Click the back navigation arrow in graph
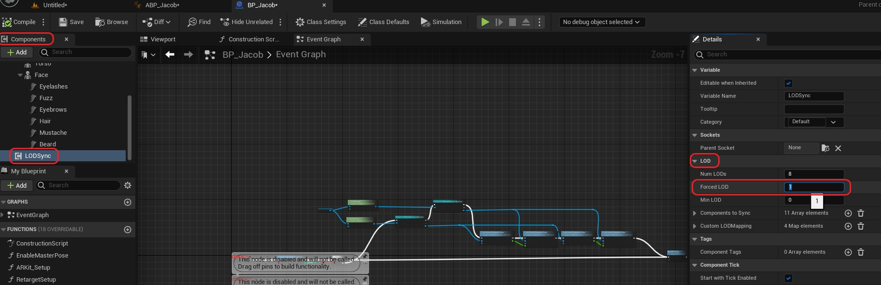The height and width of the screenshot is (285, 881). pyautogui.click(x=170, y=54)
